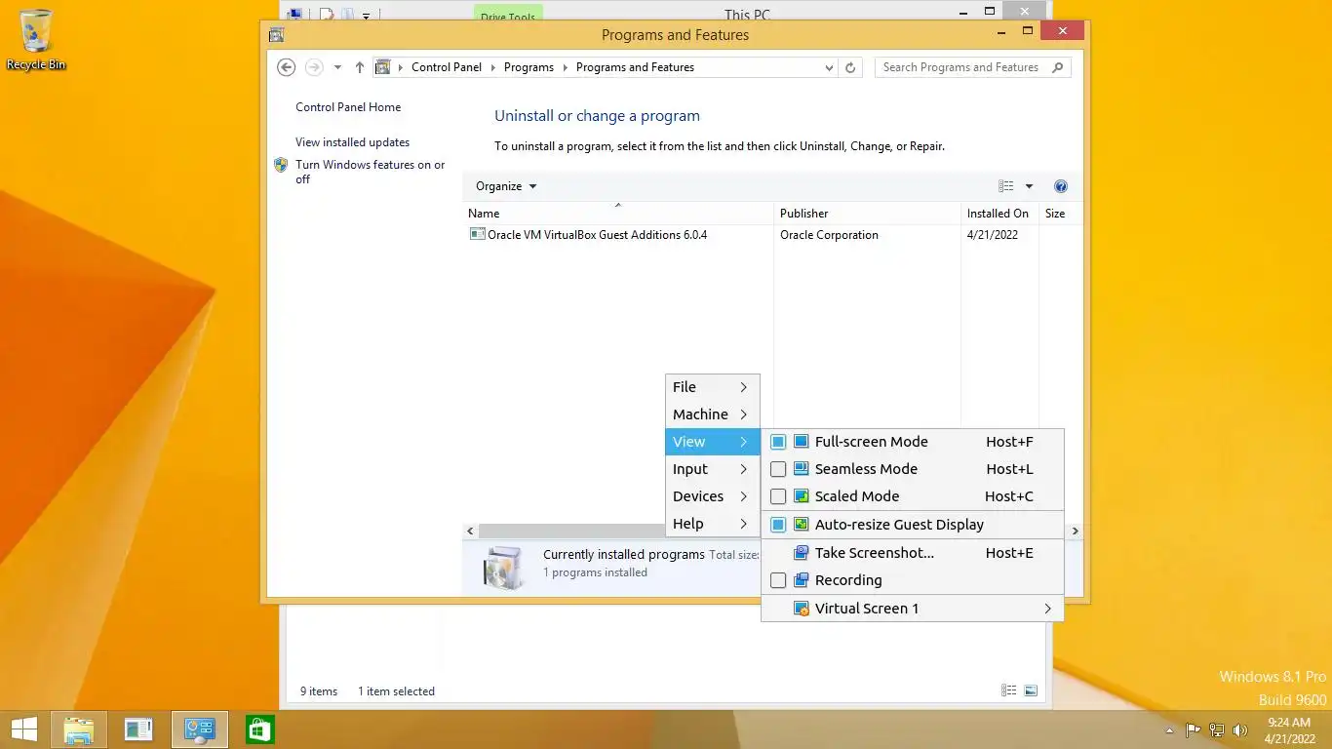Image resolution: width=1332 pixels, height=749 pixels.
Task: Go back using the back arrow
Action: (x=286, y=67)
